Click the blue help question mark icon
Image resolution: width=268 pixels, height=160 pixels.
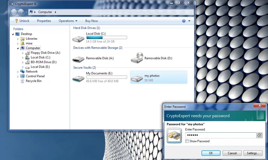point(184,21)
